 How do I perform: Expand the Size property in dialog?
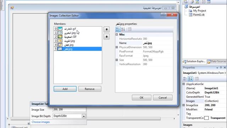click(117, 60)
